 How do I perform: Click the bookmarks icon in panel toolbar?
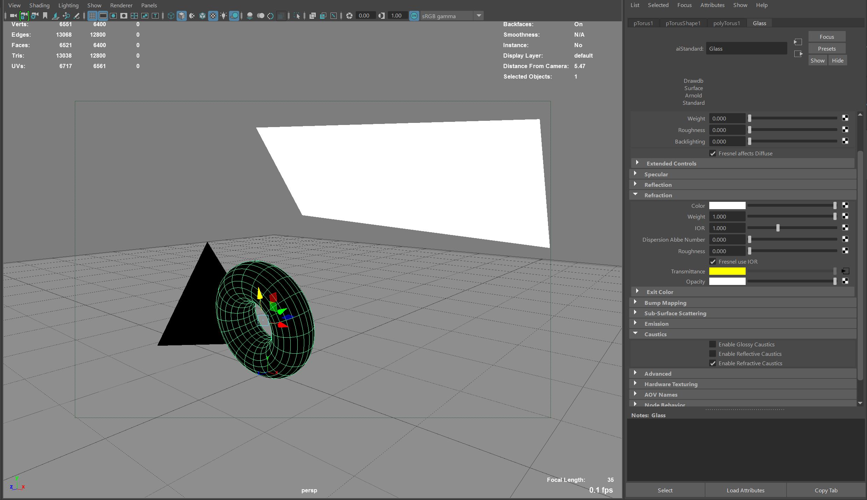(x=45, y=16)
